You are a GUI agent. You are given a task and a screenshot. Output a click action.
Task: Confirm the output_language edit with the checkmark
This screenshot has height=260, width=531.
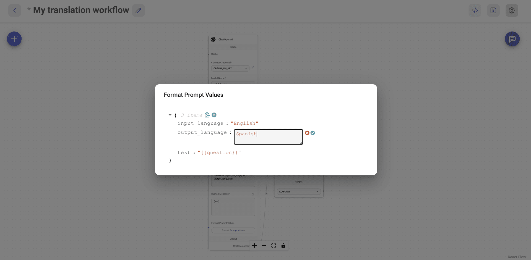coord(313,133)
